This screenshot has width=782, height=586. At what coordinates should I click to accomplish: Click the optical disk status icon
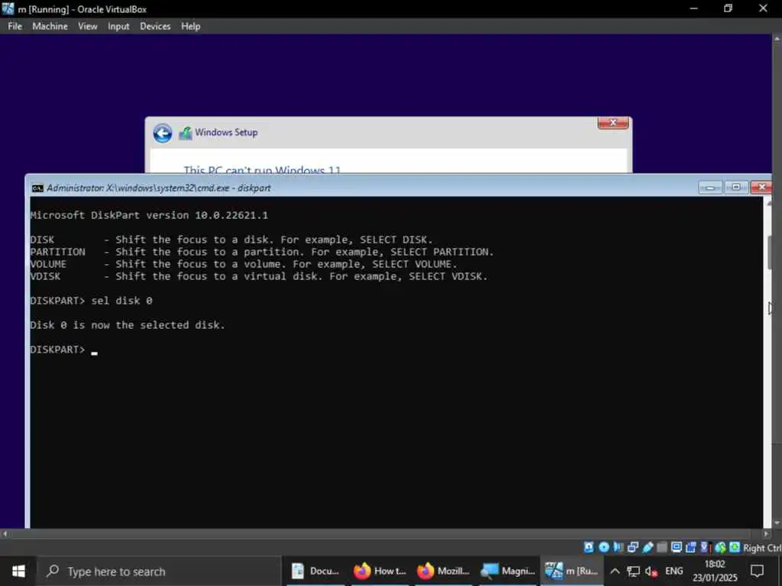(x=603, y=547)
